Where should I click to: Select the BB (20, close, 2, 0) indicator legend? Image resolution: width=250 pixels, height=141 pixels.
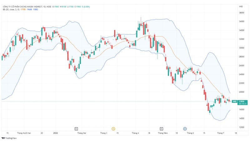(11, 9)
